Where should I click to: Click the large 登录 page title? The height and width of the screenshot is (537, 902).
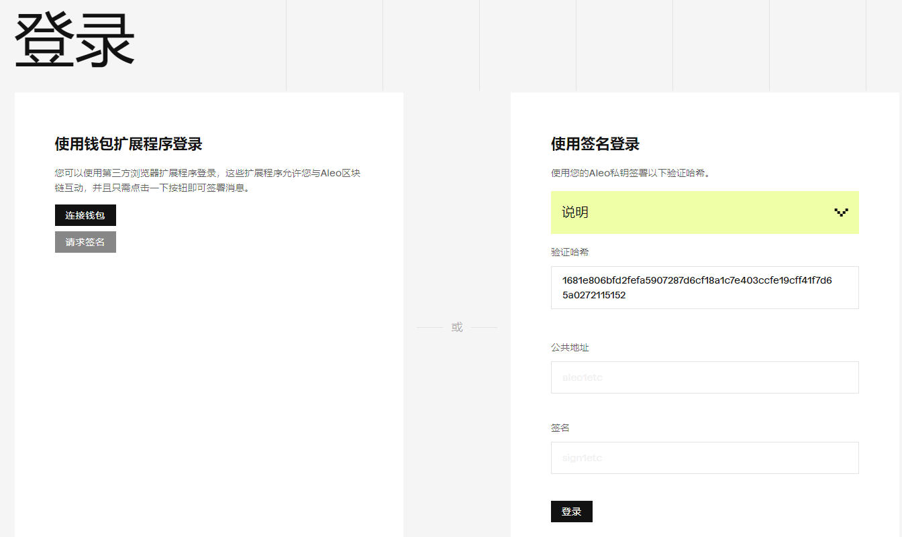tap(74, 40)
